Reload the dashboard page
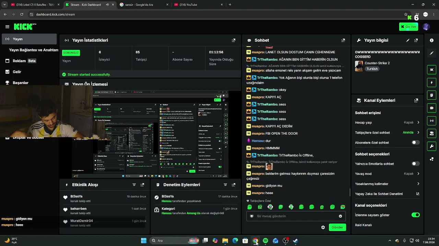 (22, 14)
